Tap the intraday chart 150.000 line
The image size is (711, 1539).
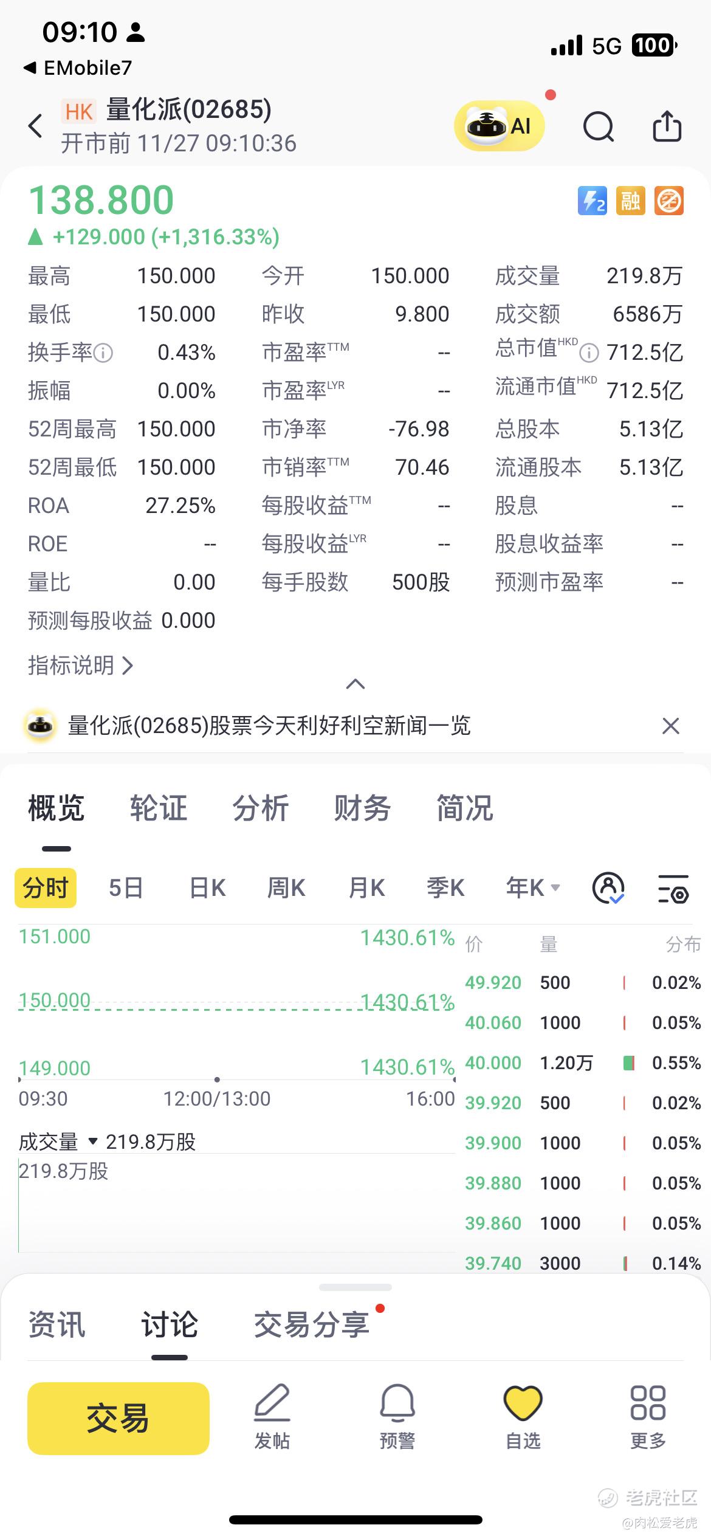(237, 1010)
